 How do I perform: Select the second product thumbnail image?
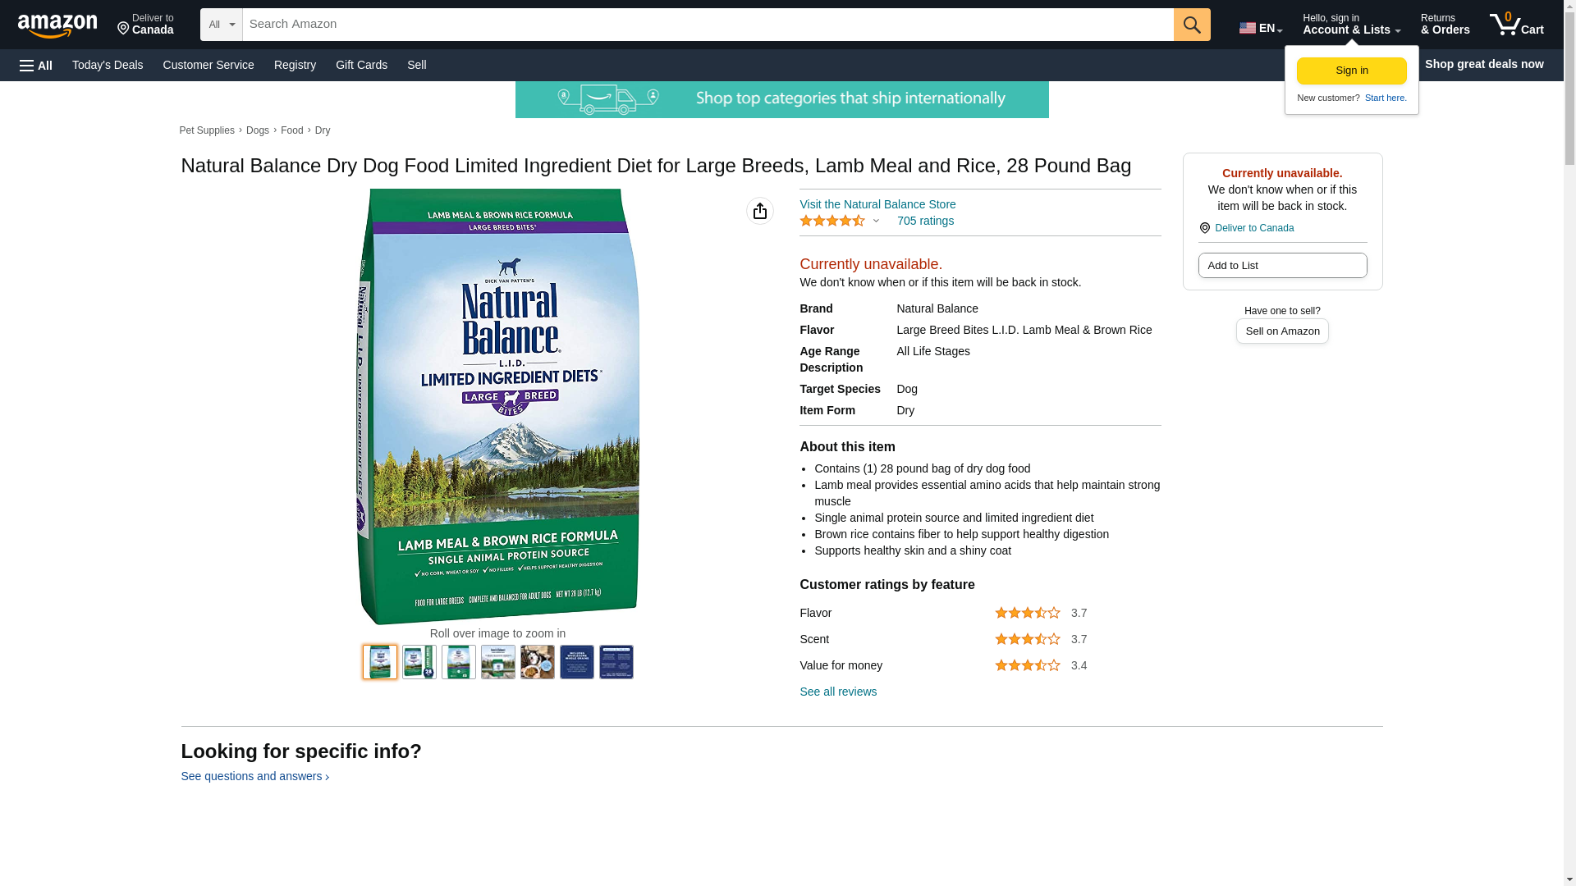[419, 662]
